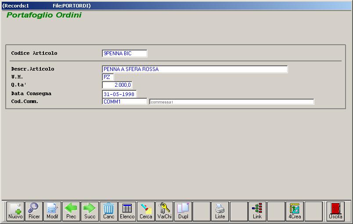Click the VarChi keys icon

click(x=165, y=211)
